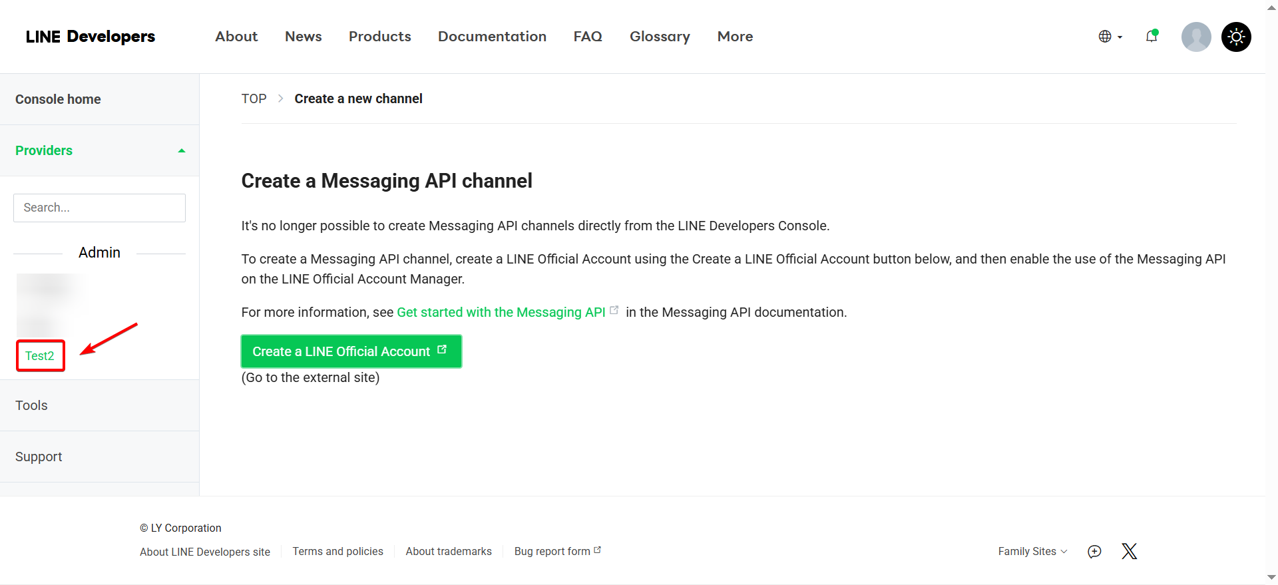
Task: Click the Providers sidebar heading
Action: tap(44, 150)
